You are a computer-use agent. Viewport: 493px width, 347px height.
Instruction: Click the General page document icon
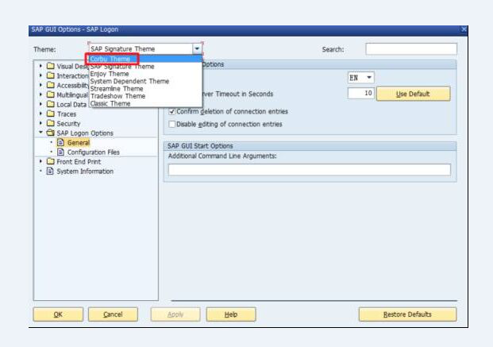pyautogui.click(x=60, y=142)
